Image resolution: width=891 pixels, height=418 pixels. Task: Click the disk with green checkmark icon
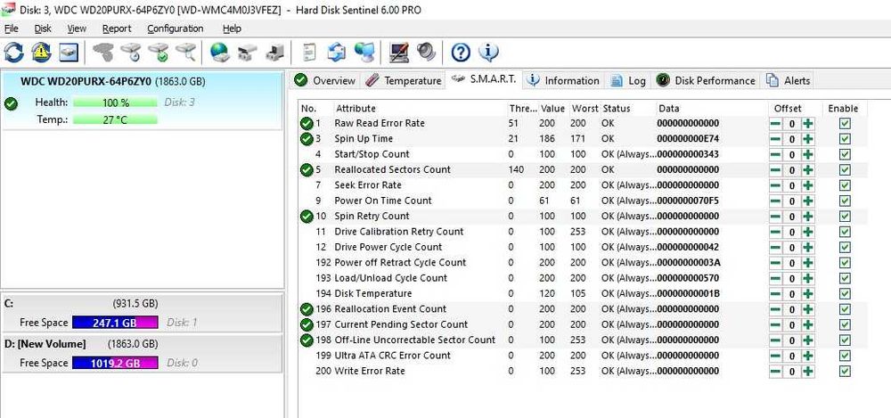point(158,53)
